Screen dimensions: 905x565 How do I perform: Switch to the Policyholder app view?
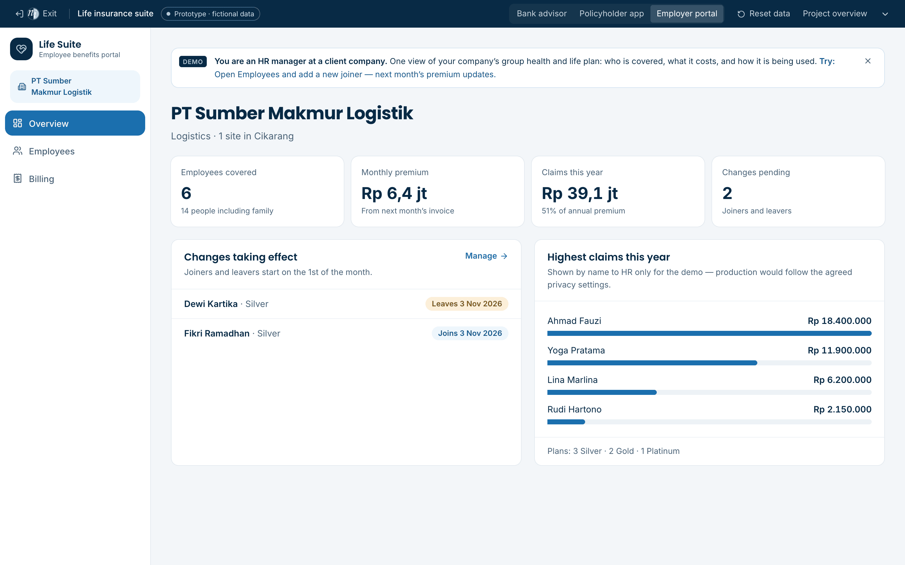612,14
